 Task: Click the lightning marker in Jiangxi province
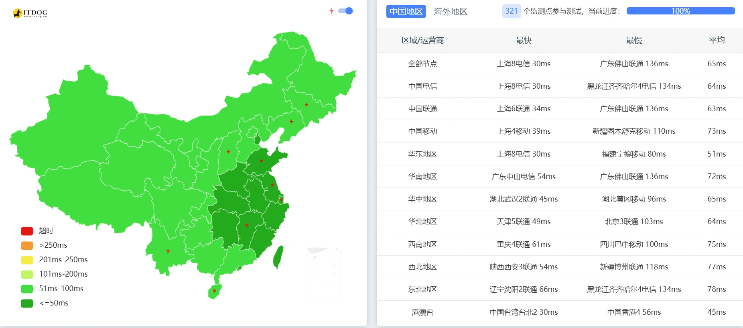(247, 225)
